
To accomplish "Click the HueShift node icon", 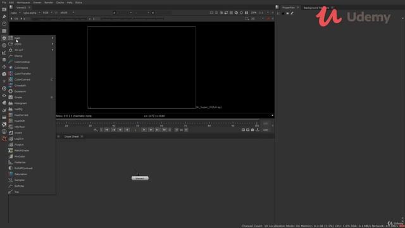I will pos(11,121).
